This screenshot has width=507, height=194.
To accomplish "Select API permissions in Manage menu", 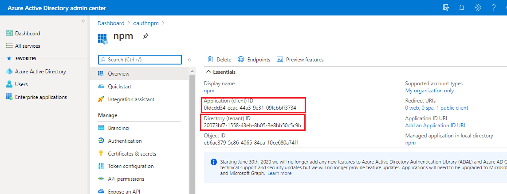I will [x=126, y=179].
